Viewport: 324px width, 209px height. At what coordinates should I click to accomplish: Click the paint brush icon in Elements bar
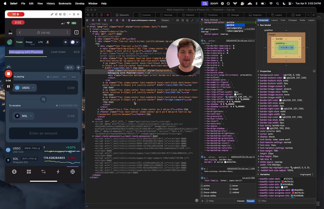point(192,20)
